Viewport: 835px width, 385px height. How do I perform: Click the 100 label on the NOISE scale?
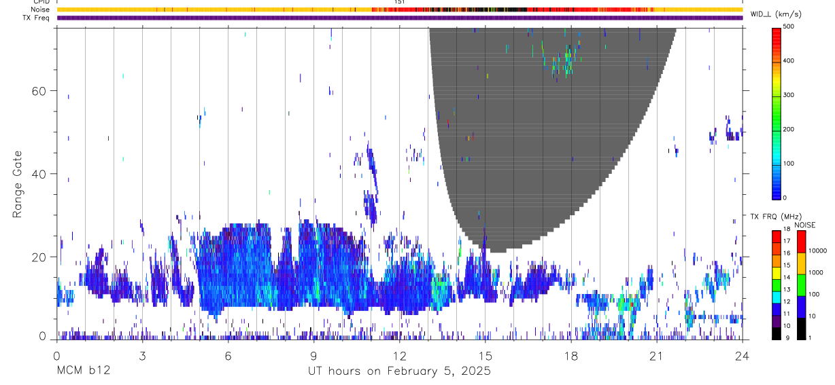point(813,294)
